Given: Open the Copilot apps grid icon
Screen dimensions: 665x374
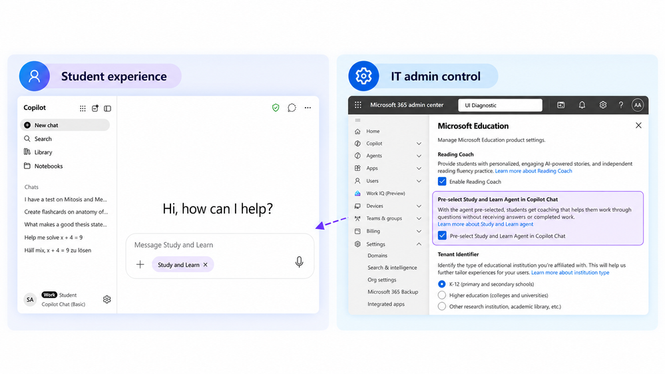Looking at the screenshot, I should click(83, 108).
